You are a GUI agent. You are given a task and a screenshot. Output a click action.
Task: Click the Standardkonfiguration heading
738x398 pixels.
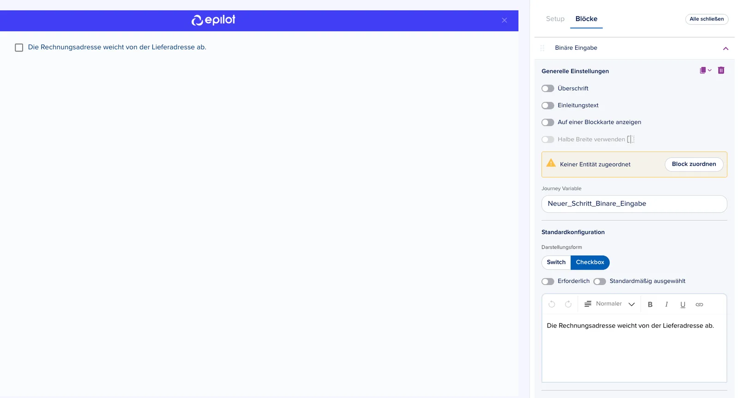point(573,232)
